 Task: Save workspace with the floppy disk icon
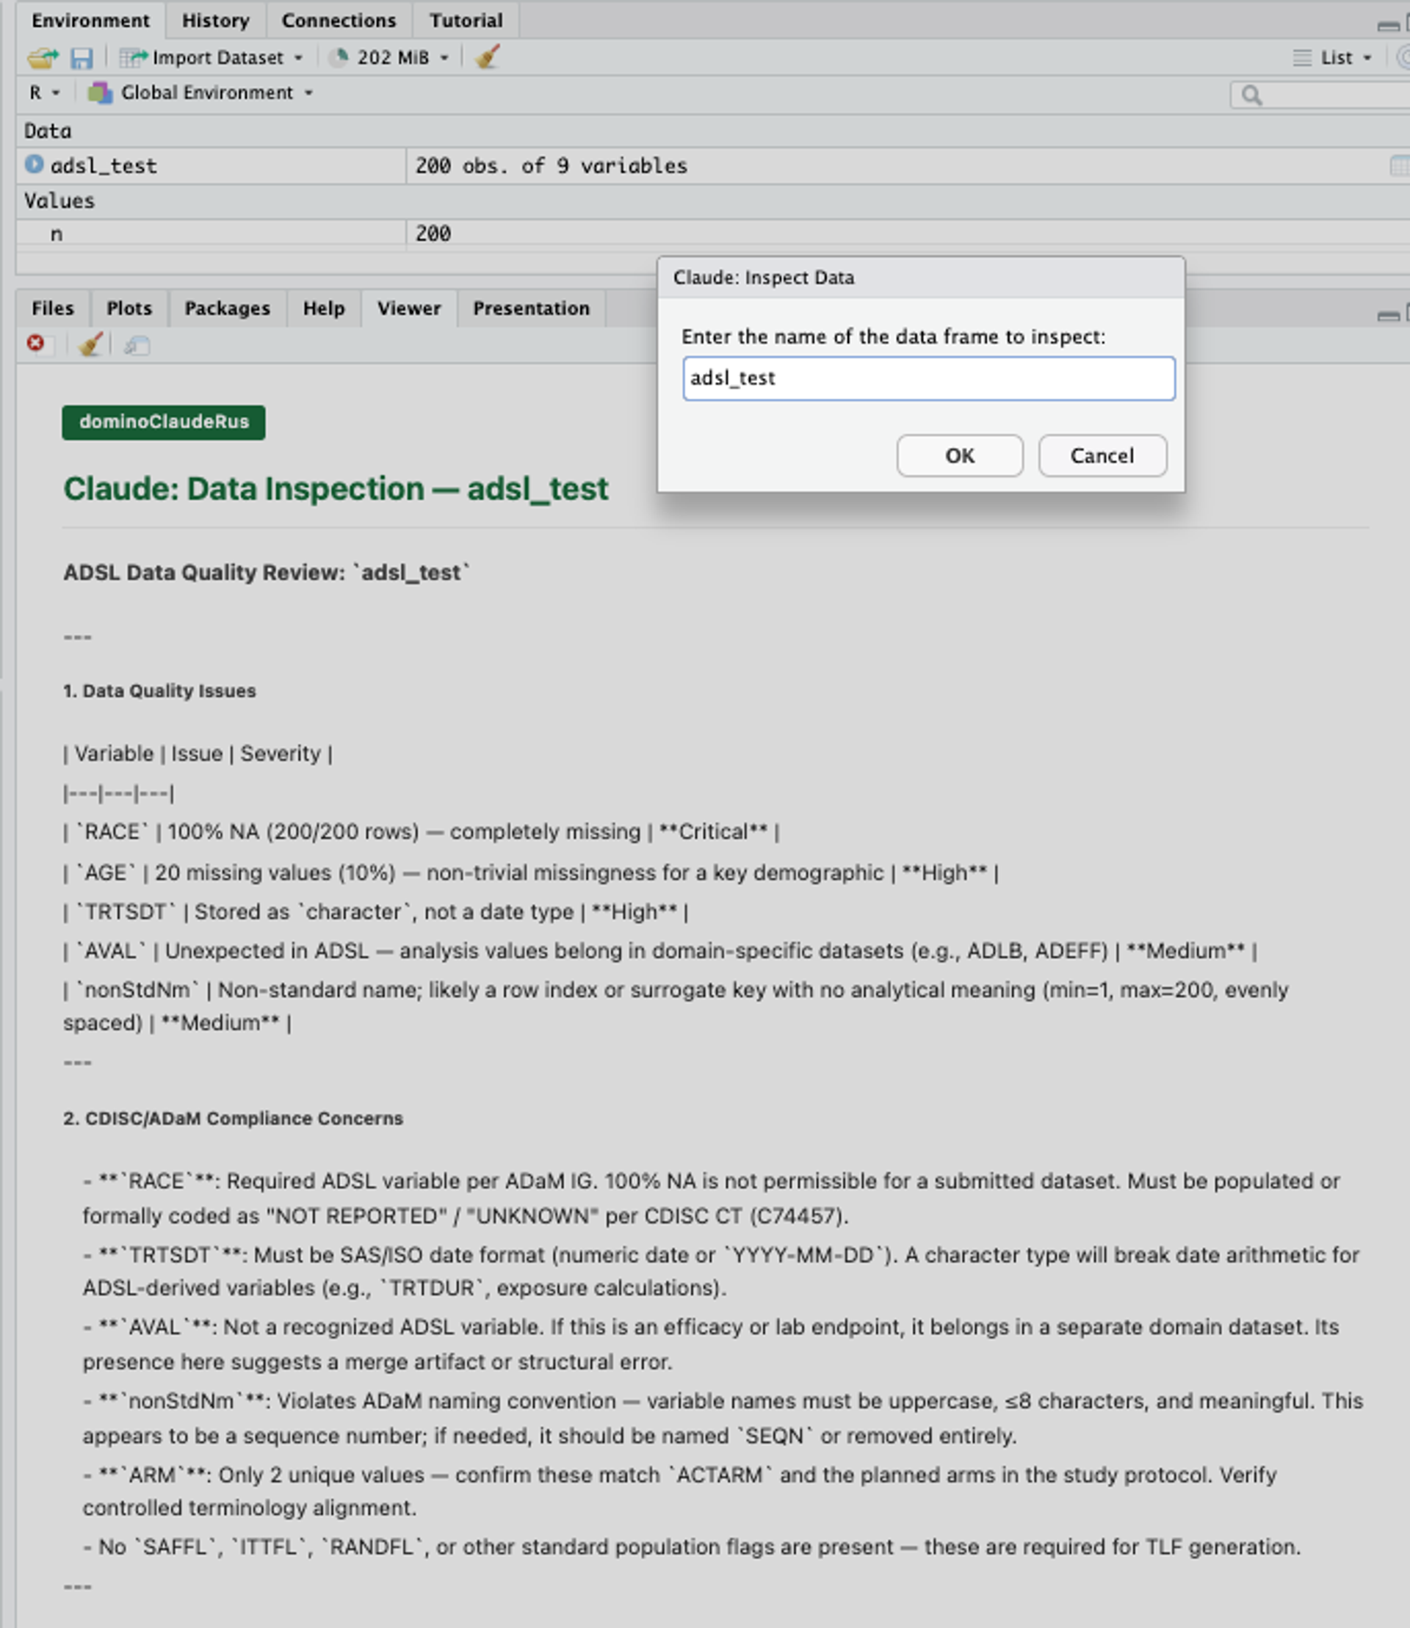click(x=81, y=57)
